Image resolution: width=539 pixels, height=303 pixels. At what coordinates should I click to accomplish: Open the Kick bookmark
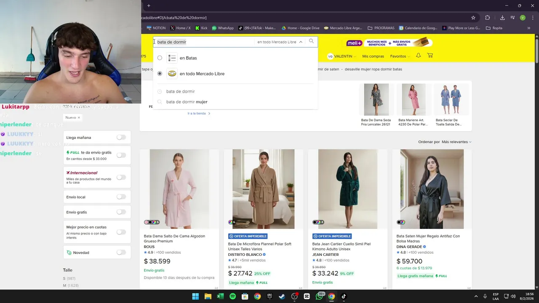tap(201, 28)
